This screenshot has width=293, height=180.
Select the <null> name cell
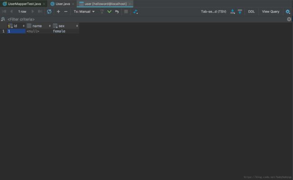(39, 31)
